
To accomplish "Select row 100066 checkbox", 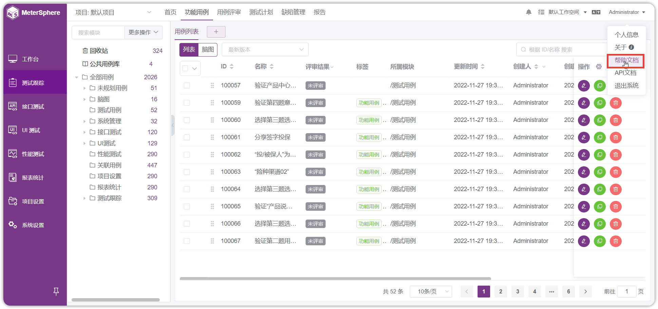I will click(x=187, y=224).
